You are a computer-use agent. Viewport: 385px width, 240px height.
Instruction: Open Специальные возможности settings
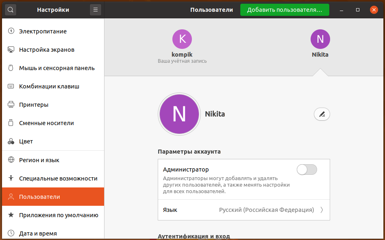(58, 178)
